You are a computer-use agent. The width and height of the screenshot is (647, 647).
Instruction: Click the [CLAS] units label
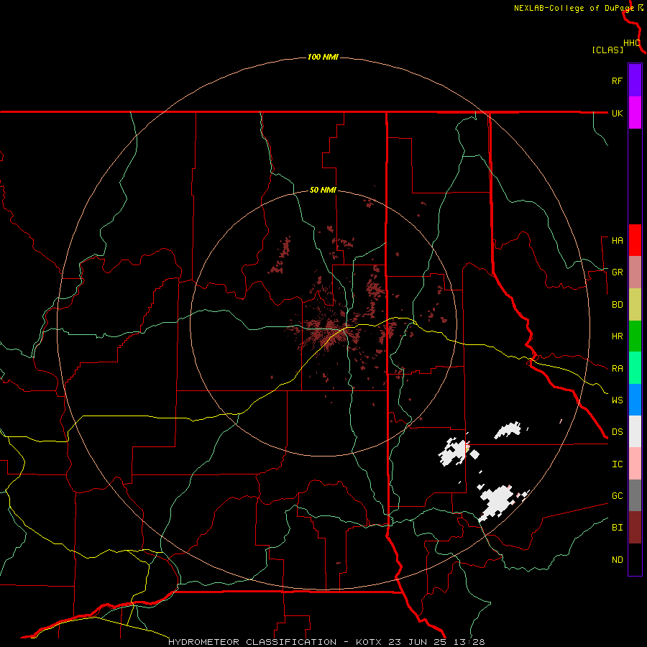click(607, 50)
